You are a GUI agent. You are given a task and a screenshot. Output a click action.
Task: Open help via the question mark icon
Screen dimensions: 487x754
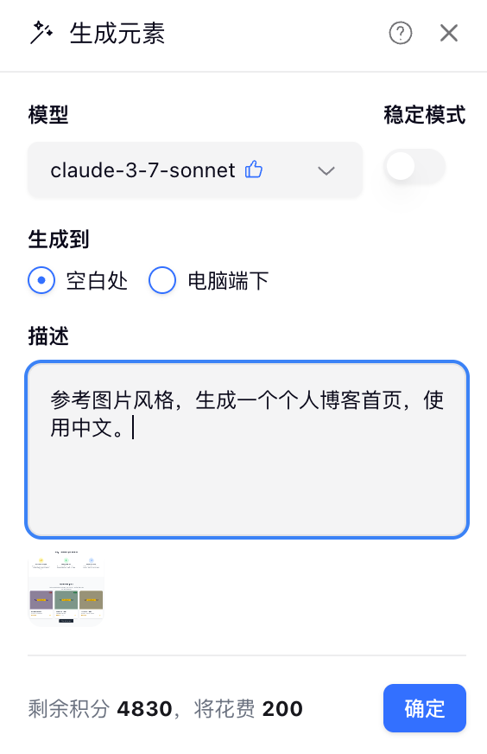tap(400, 33)
